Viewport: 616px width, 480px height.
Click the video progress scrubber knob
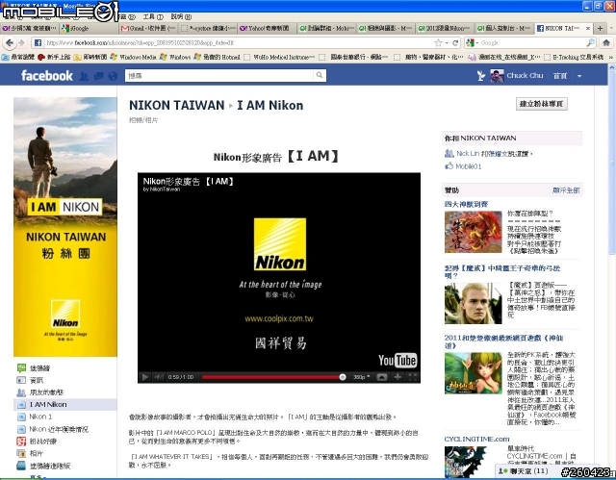click(343, 377)
